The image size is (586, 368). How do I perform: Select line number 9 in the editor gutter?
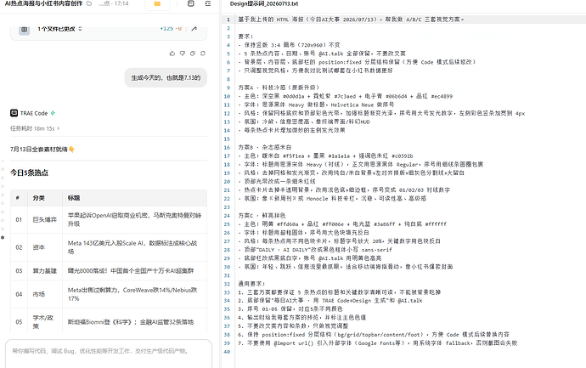click(228, 88)
